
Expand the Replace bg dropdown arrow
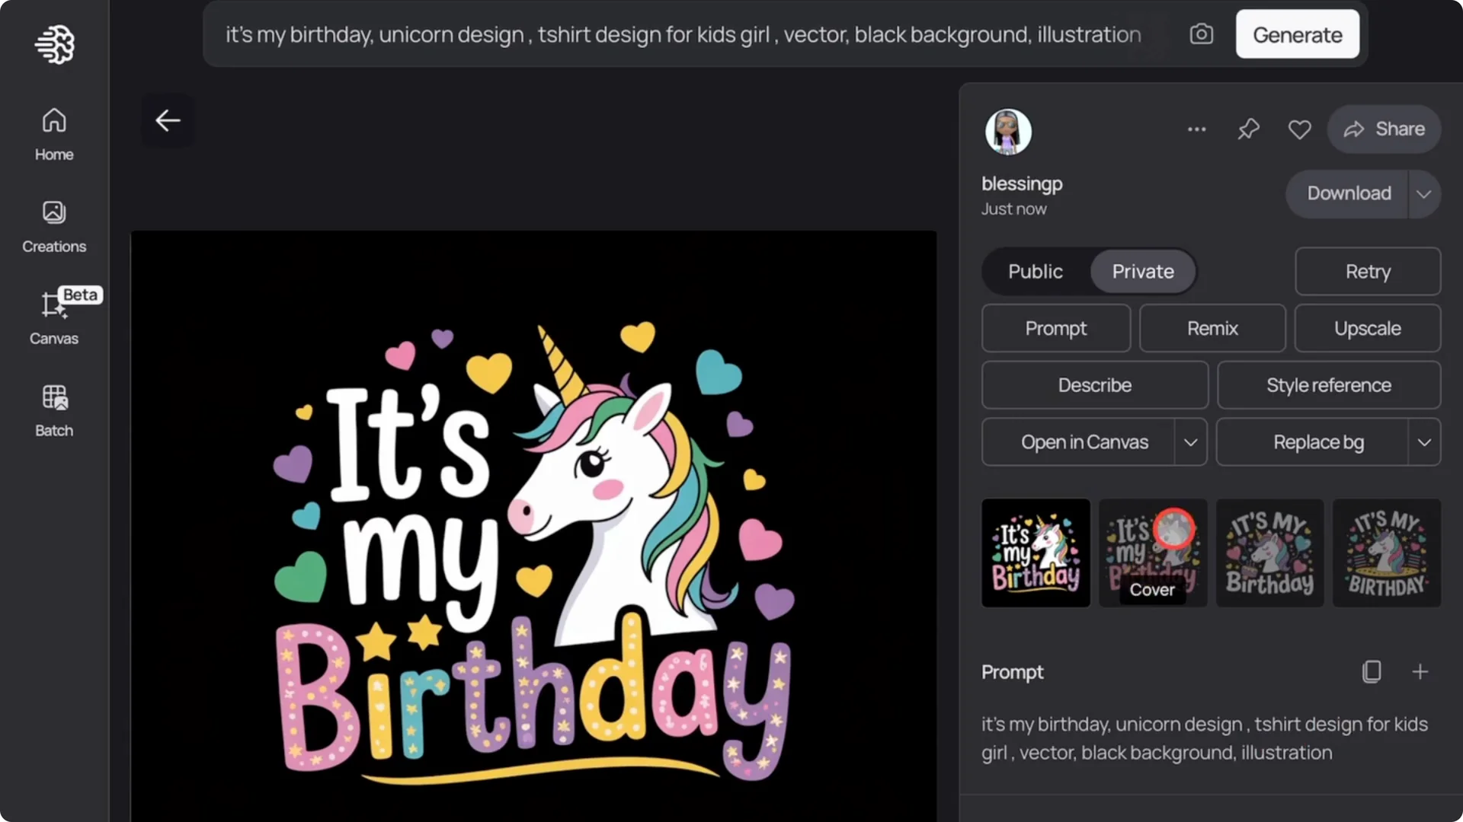1426,441
